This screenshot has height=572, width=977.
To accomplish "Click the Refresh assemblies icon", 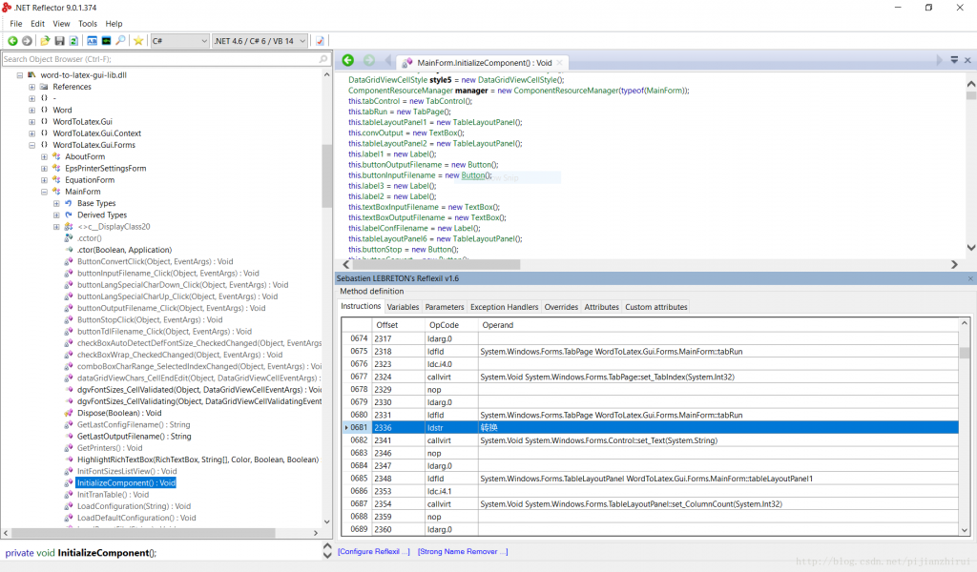I will (73, 41).
